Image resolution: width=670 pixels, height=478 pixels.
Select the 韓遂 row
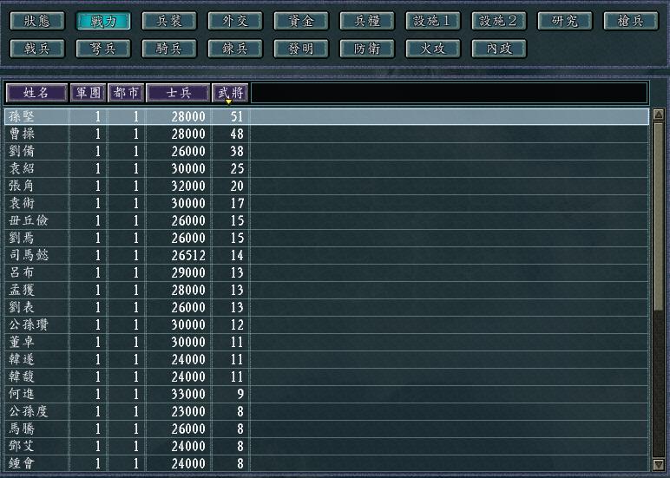[327, 360]
